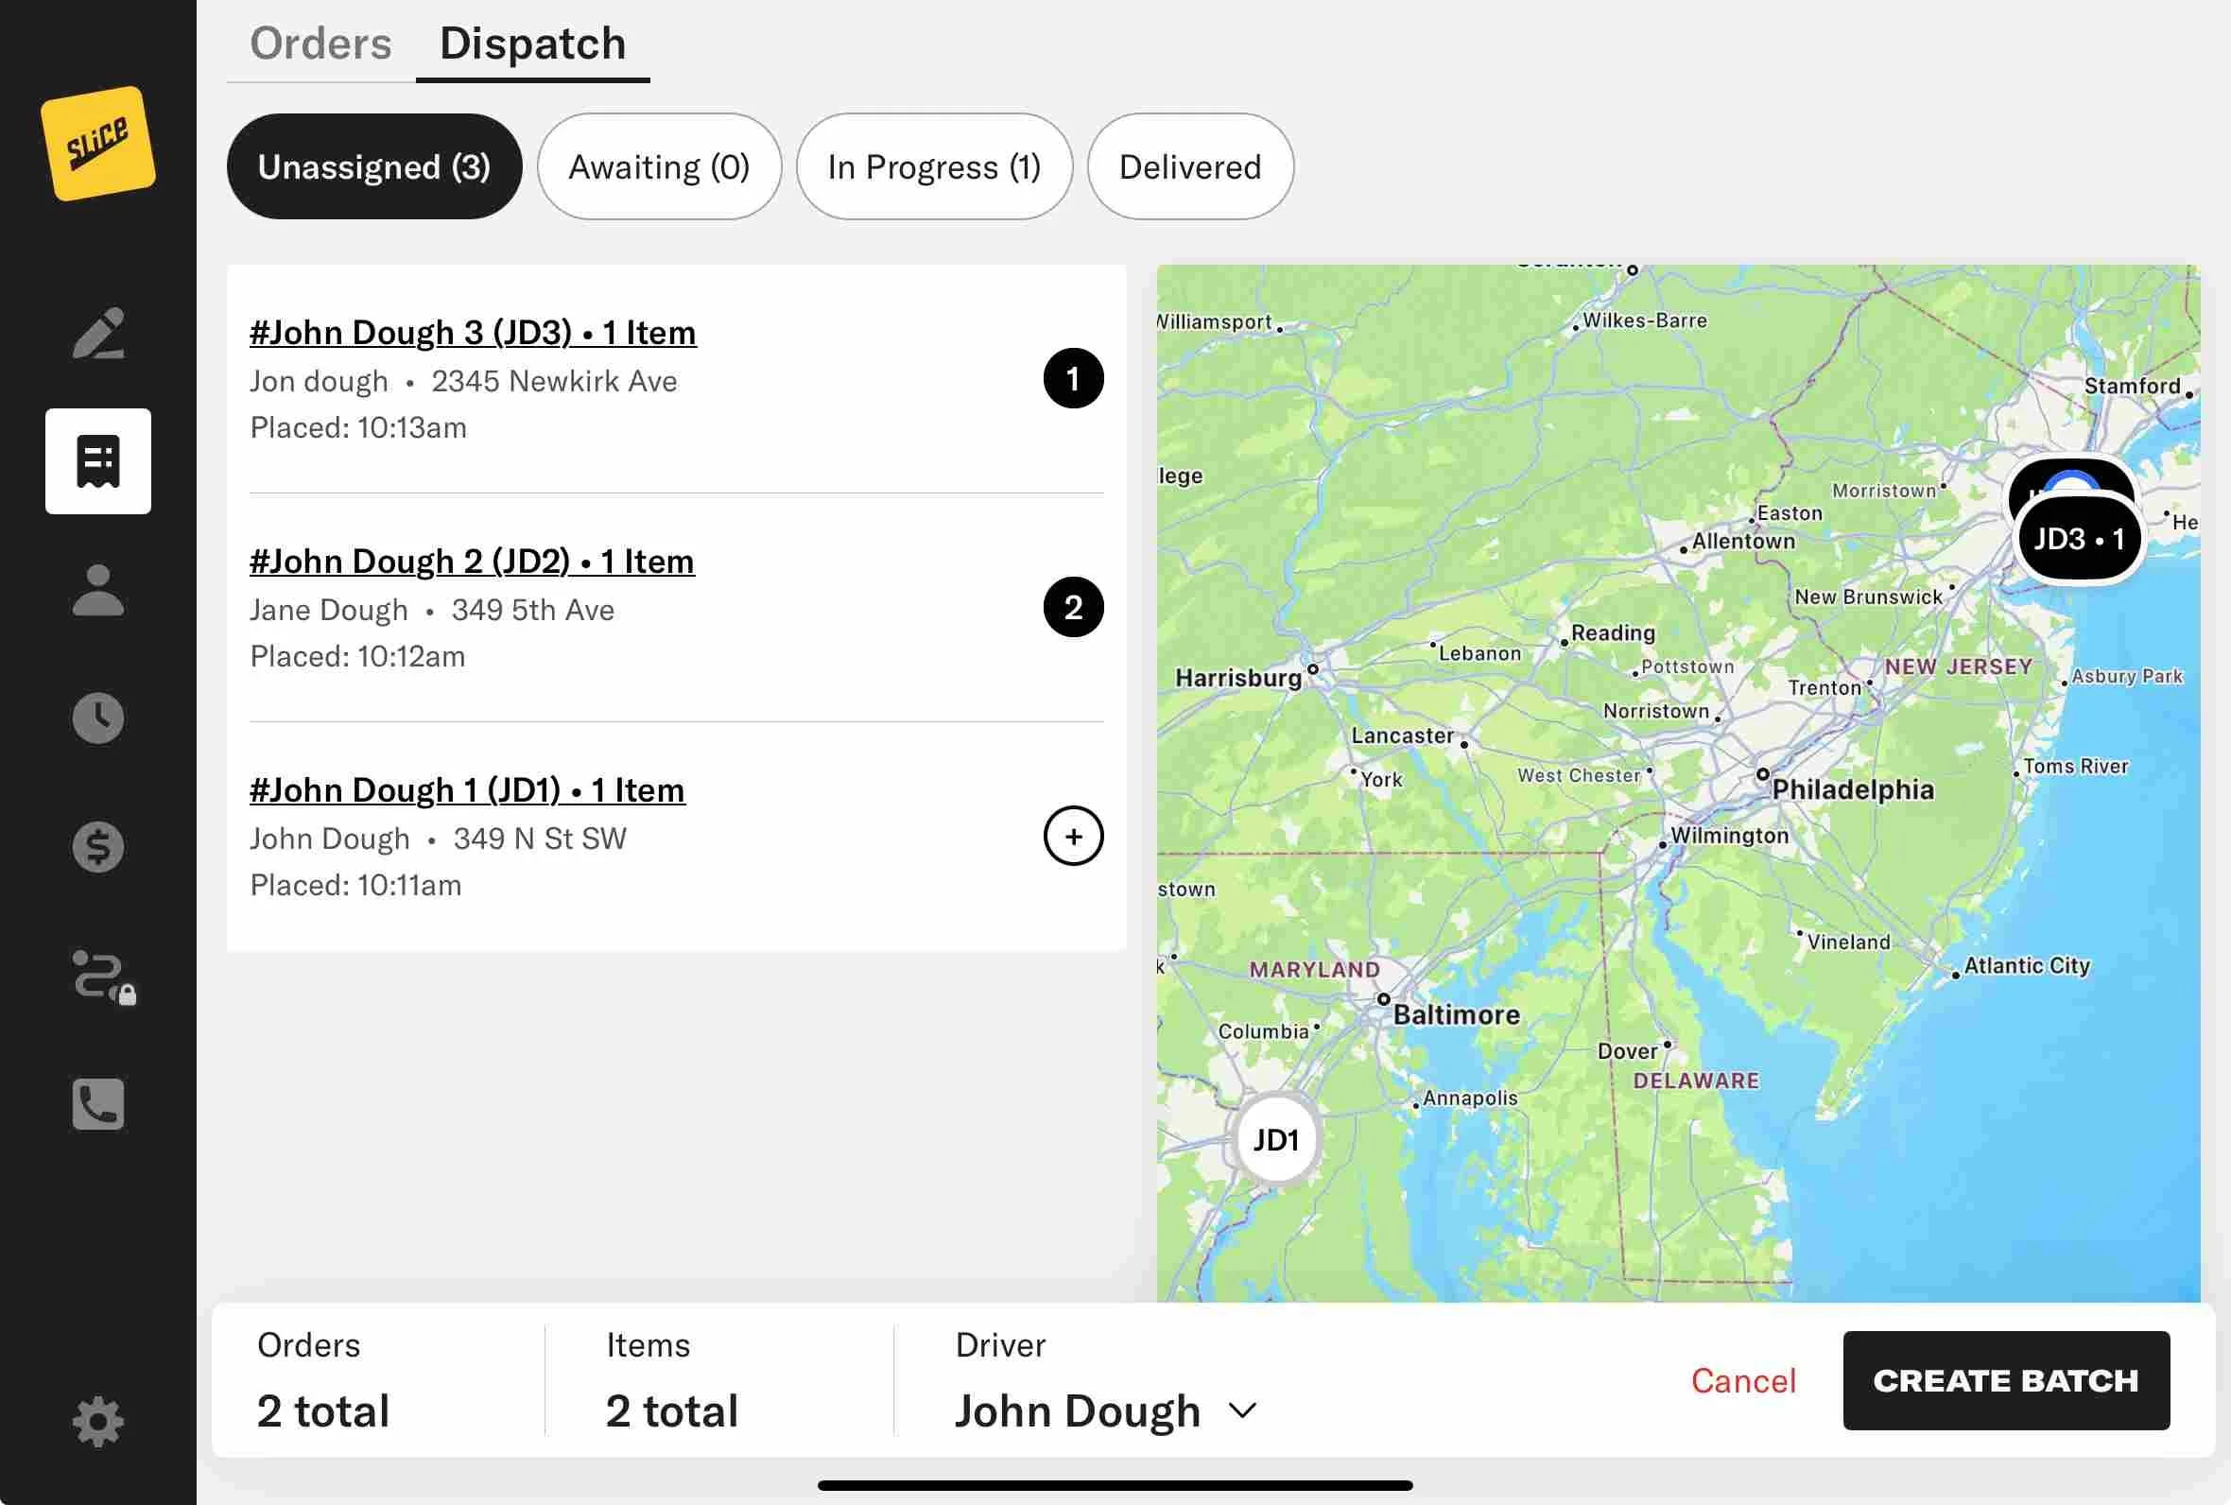
Task: Deselect order JD2 numbered circle 2
Action: (x=1073, y=607)
